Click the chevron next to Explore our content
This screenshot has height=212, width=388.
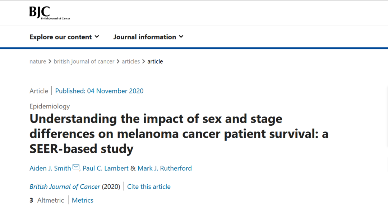(97, 37)
